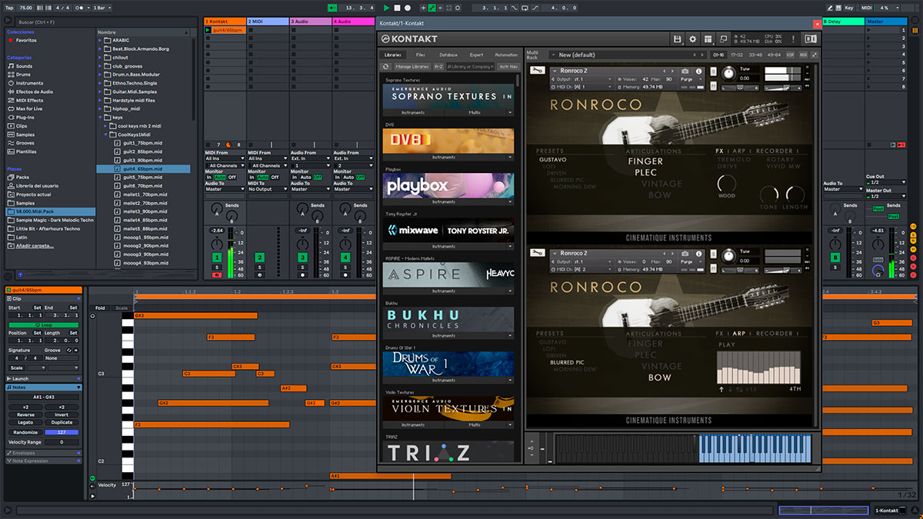This screenshot has width=923, height=519.
Task: Set track 3 Audio Monitor to Off
Action: (318, 177)
